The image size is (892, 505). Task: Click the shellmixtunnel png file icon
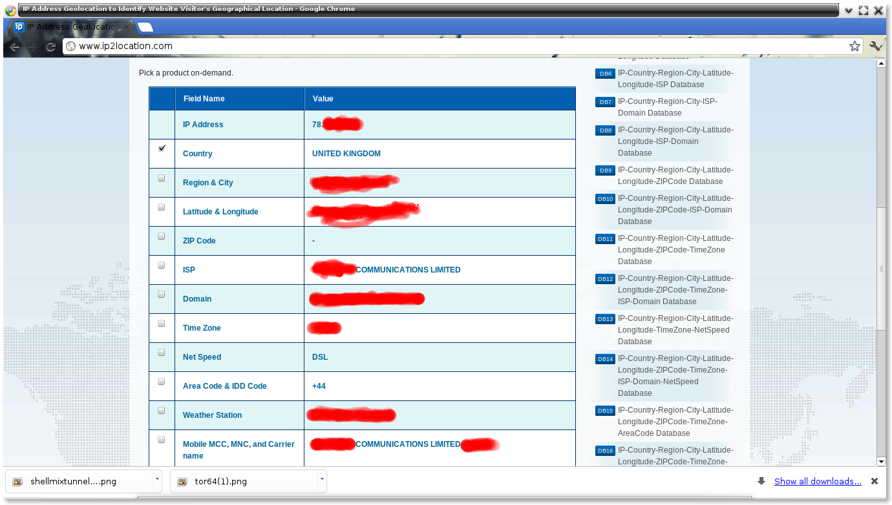tap(17, 481)
